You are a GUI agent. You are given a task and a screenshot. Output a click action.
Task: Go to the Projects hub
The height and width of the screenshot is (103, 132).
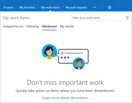[x=8, y=7]
